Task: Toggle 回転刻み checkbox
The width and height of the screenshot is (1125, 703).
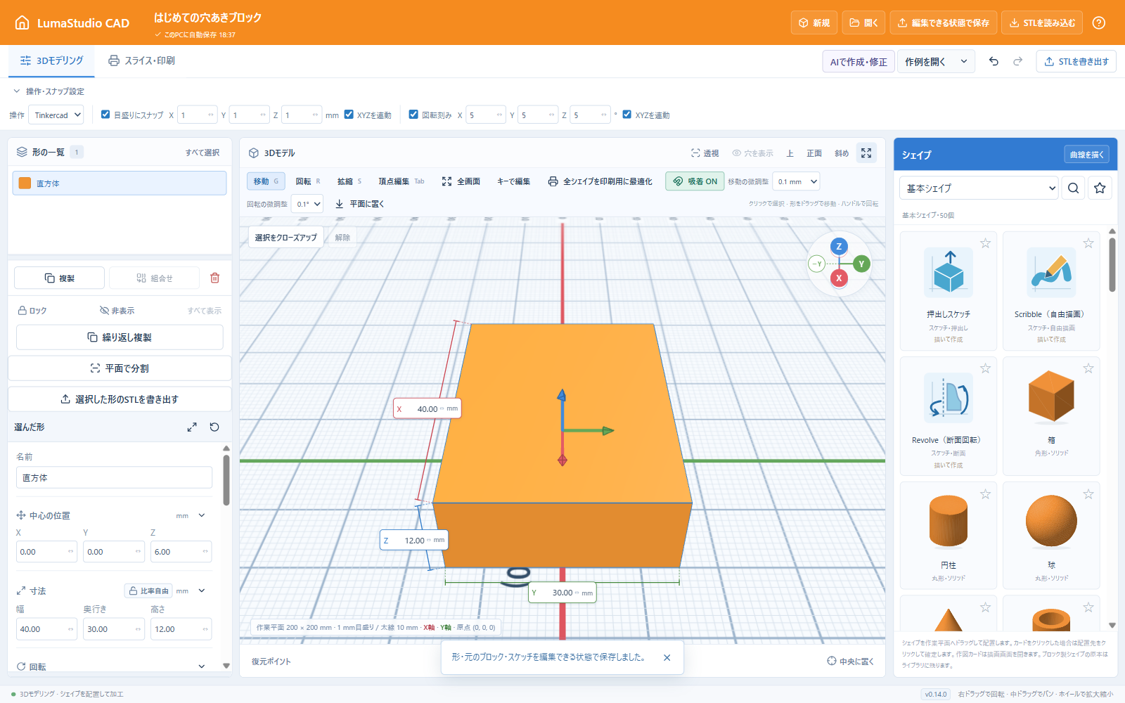Action: (x=413, y=115)
